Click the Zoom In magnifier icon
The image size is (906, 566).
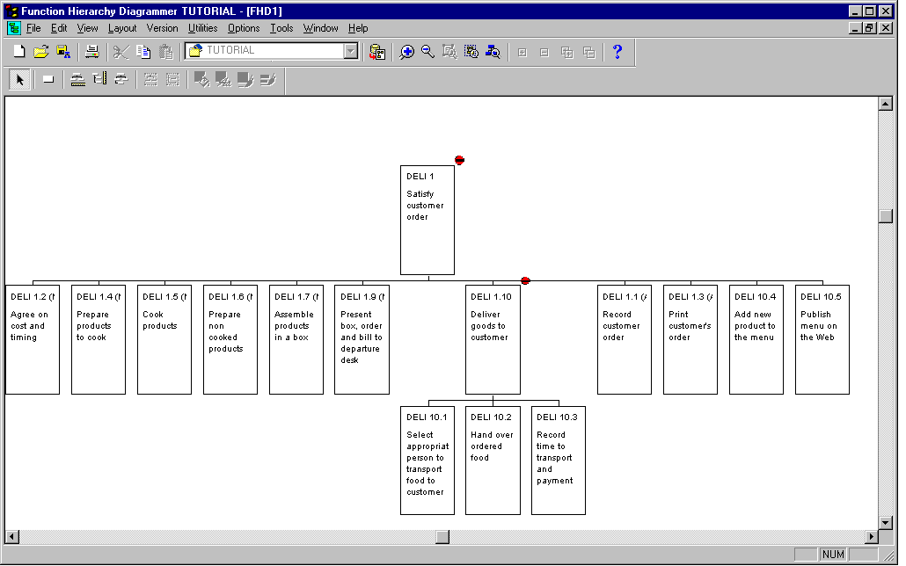click(406, 52)
